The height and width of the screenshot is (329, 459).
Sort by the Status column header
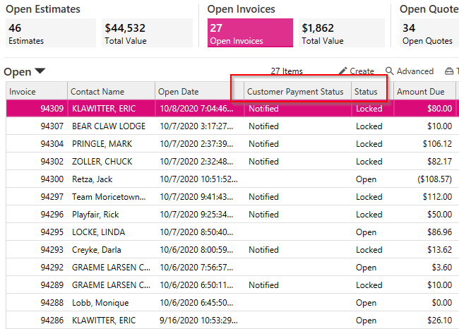(373, 92)
